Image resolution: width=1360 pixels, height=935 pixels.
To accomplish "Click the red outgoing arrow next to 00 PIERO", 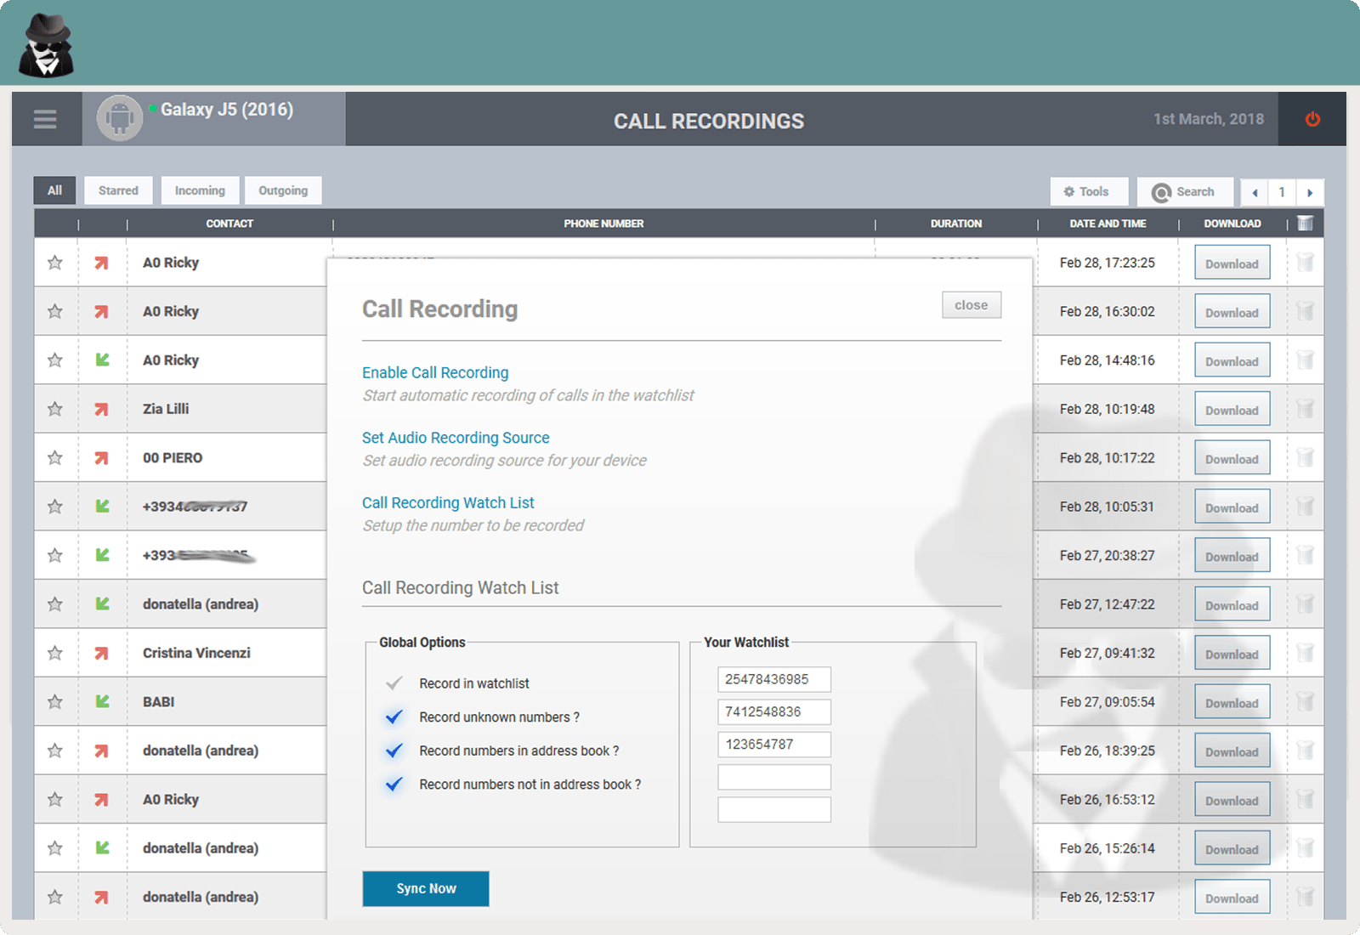I will (x=103, y=456).
